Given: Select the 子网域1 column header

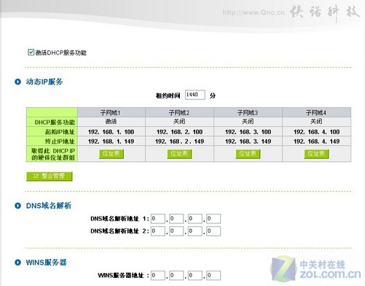Looking at the screenshot, I should coord(111,112).
